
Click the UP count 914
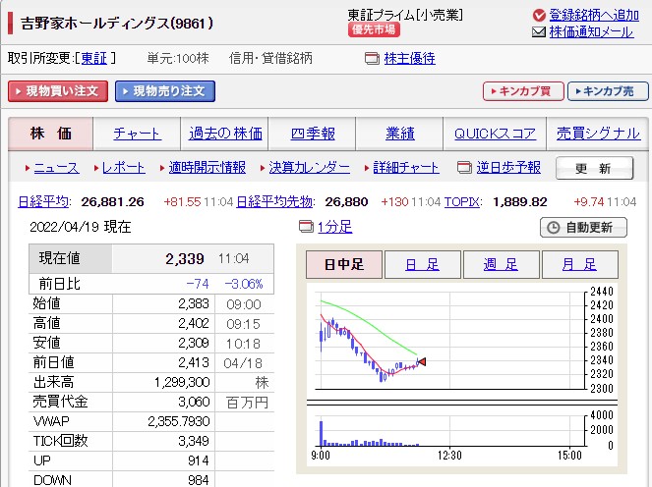click(198, 460)
